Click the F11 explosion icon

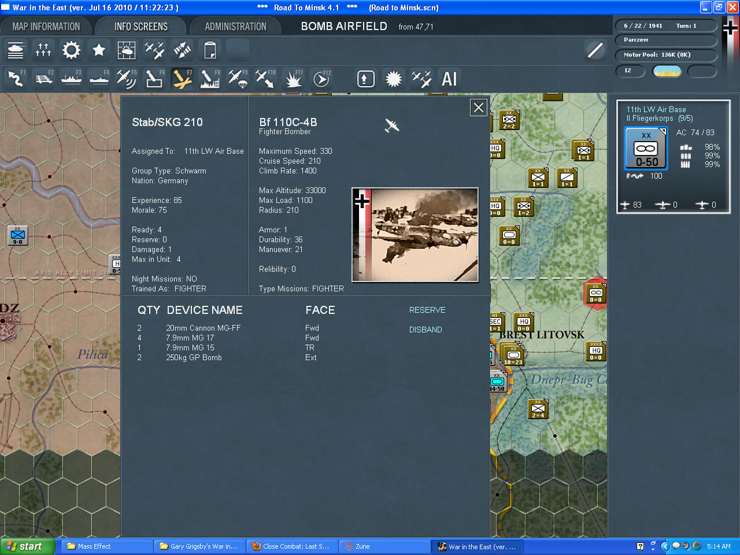[293, 79]
